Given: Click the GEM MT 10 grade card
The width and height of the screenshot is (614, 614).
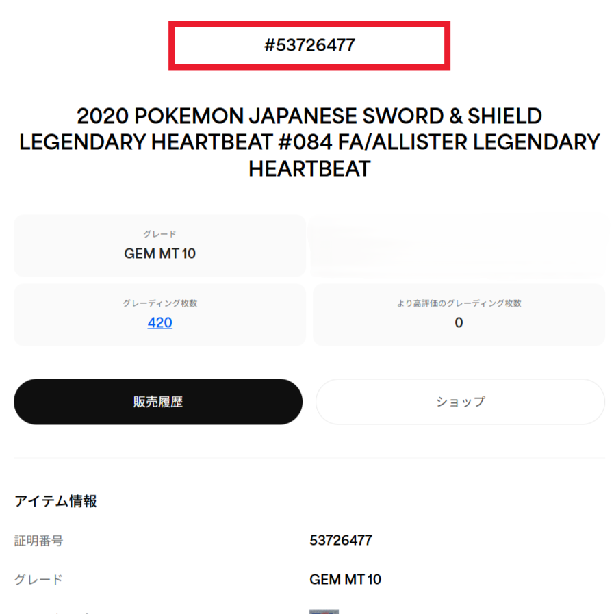Looking at the screenshot, I should (x=159, y=246).
